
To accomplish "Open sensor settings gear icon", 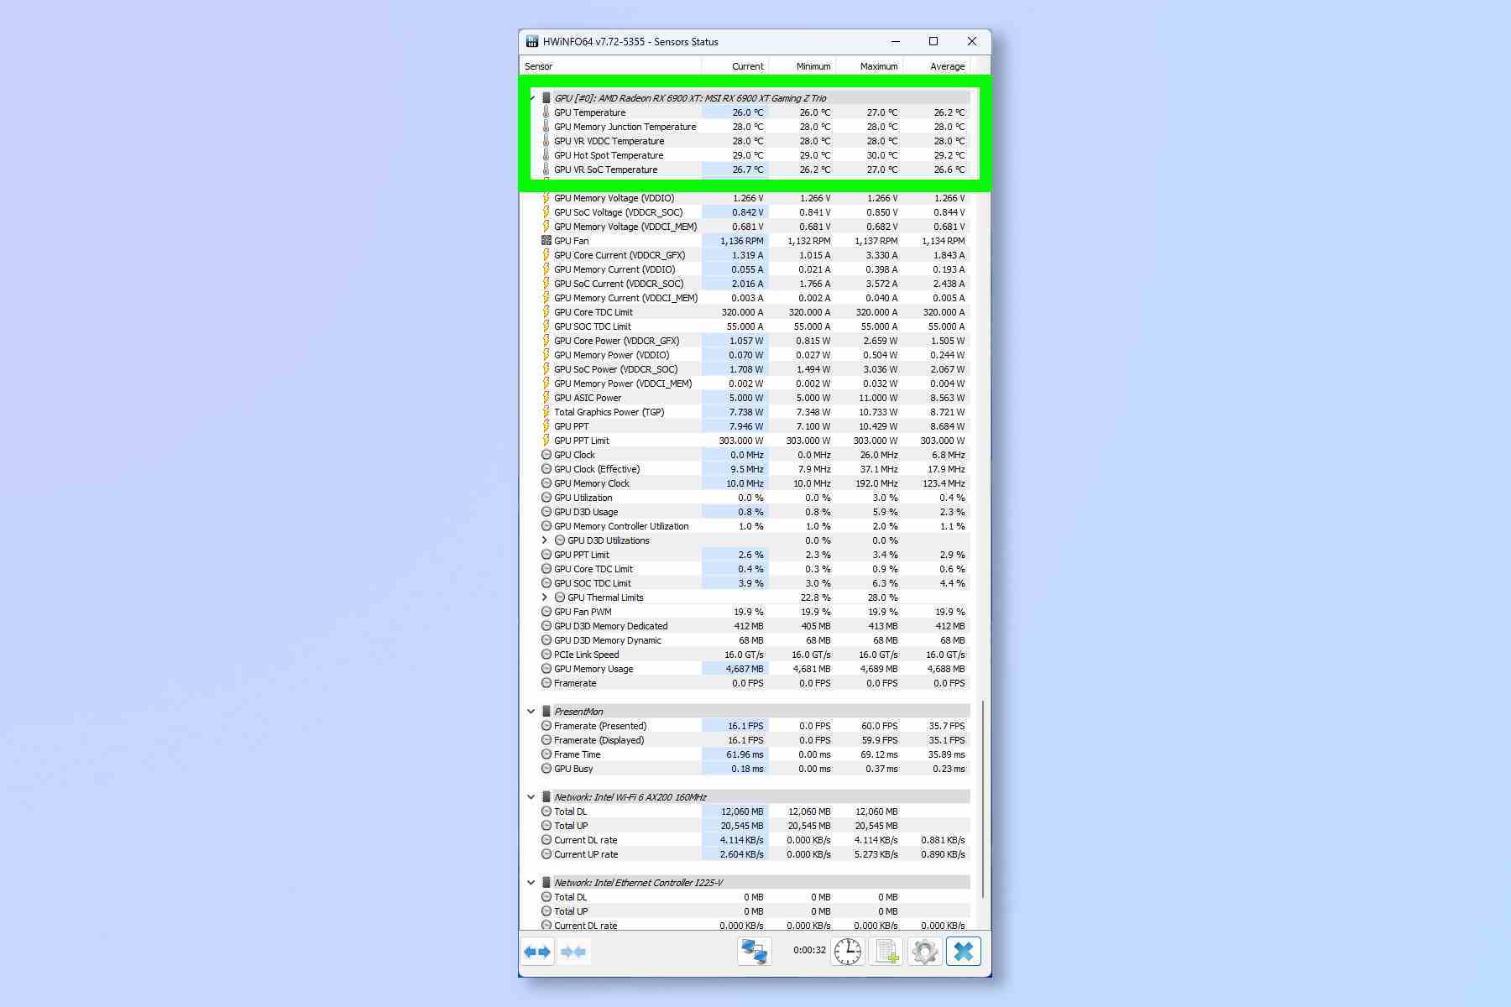I will [x=925, y=952].
